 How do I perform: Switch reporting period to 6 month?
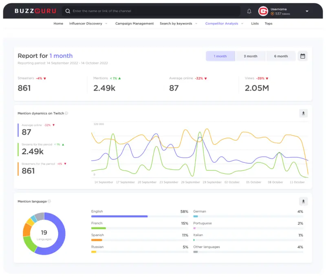(x=281, y=56)
